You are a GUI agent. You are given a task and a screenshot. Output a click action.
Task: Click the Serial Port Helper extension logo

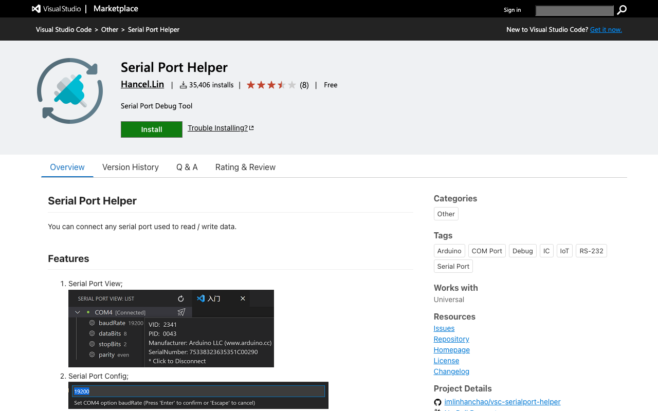click(x=70, y=91)
